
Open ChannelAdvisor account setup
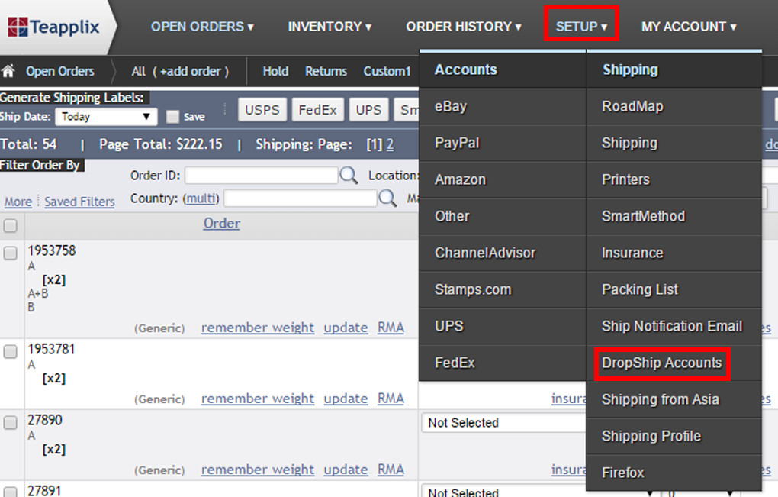pyautogui.click(x=503, y=253)
